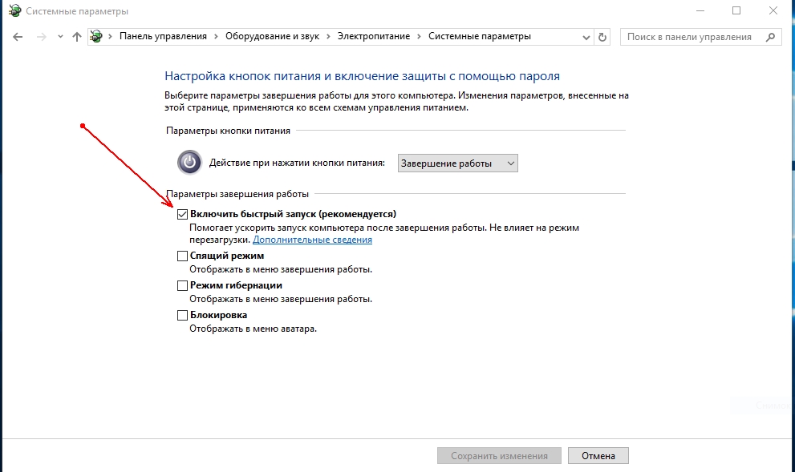
Task: Refresh the address bar location
Action: 603,37
